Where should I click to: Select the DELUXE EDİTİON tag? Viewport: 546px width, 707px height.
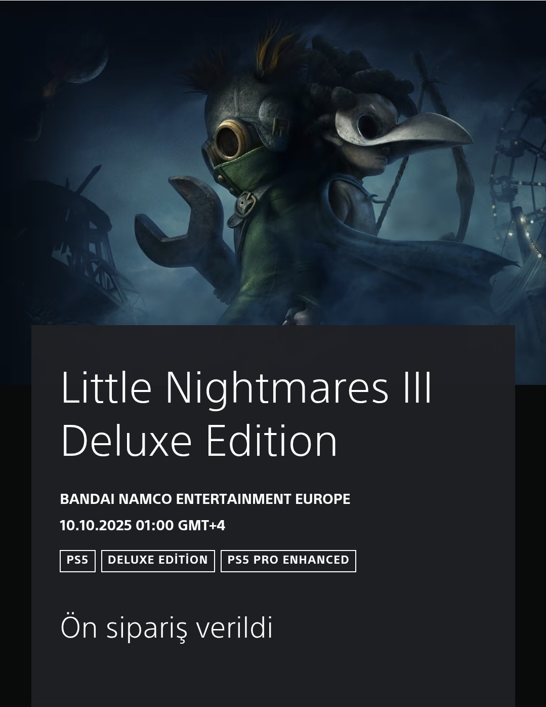158,561
